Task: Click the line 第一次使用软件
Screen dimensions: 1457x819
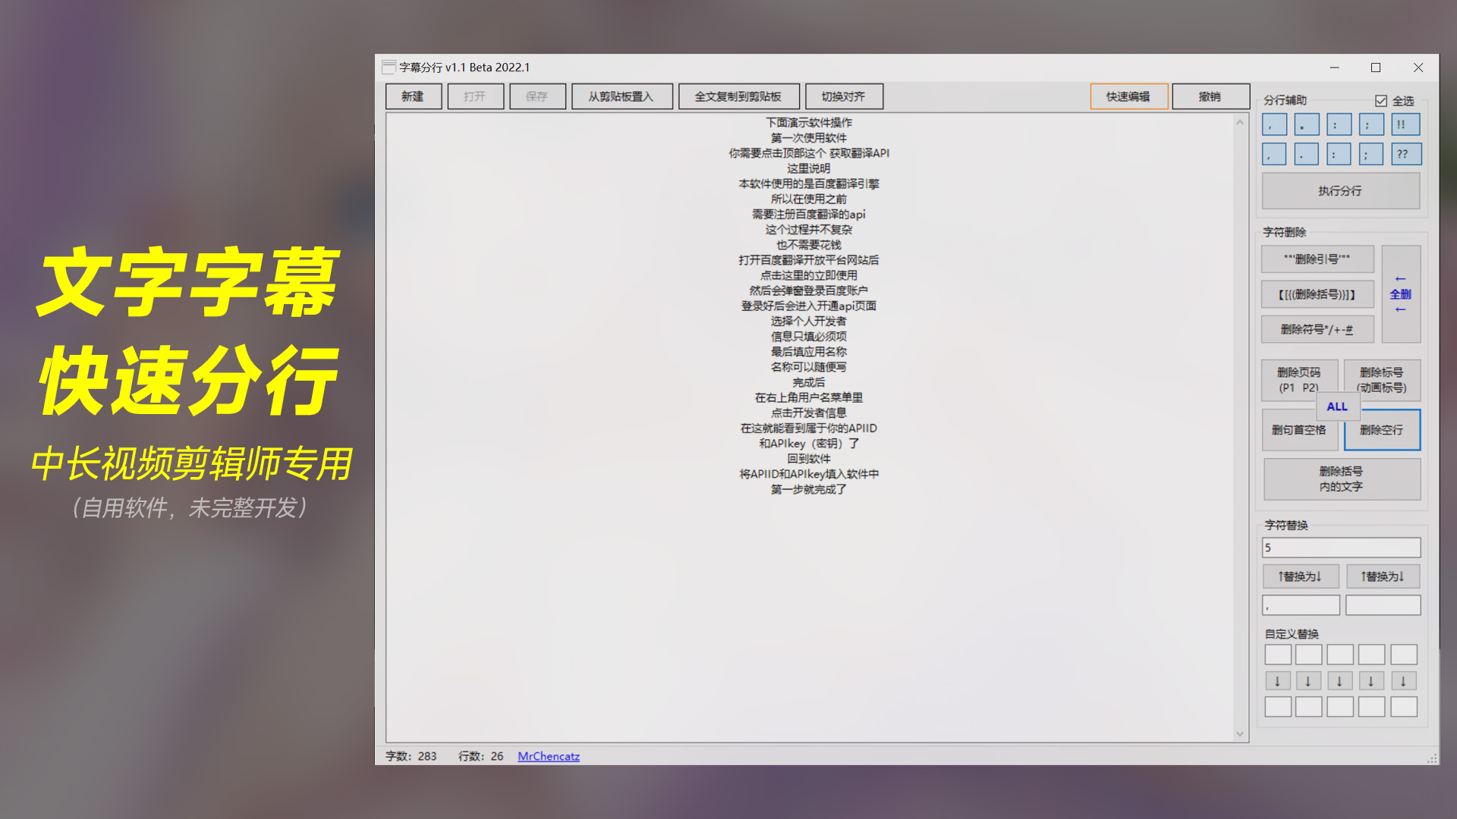Action: pos(809,138)
